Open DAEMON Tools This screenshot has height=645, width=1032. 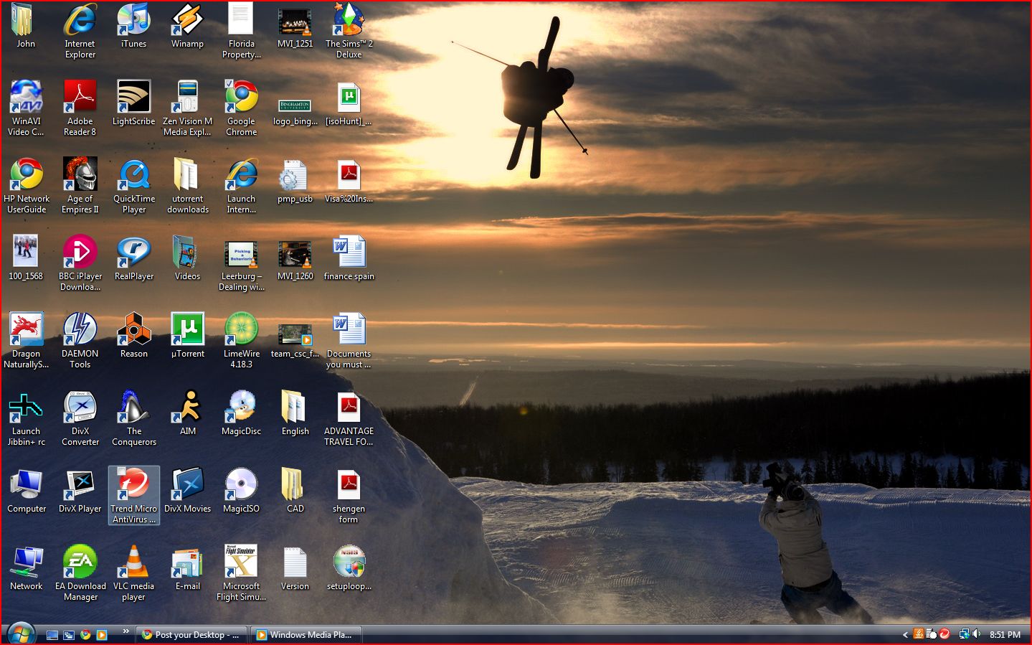[80, 328]
